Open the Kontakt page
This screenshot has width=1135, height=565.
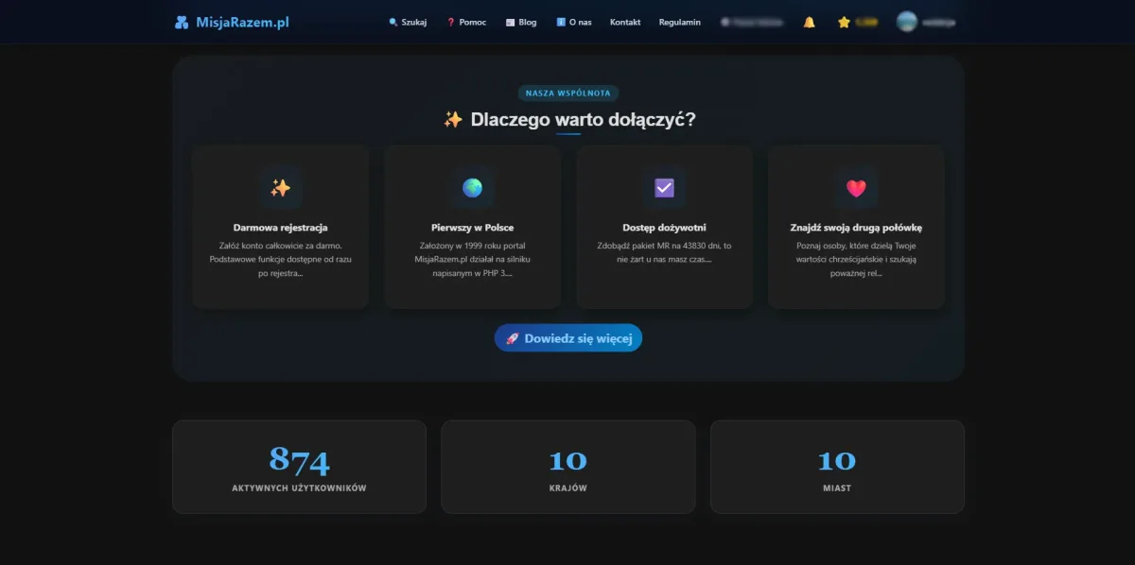click(625, 23)
